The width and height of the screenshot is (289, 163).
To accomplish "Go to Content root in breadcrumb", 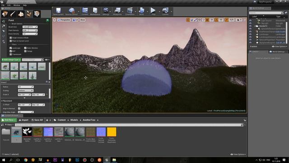I will coord(61,120).
